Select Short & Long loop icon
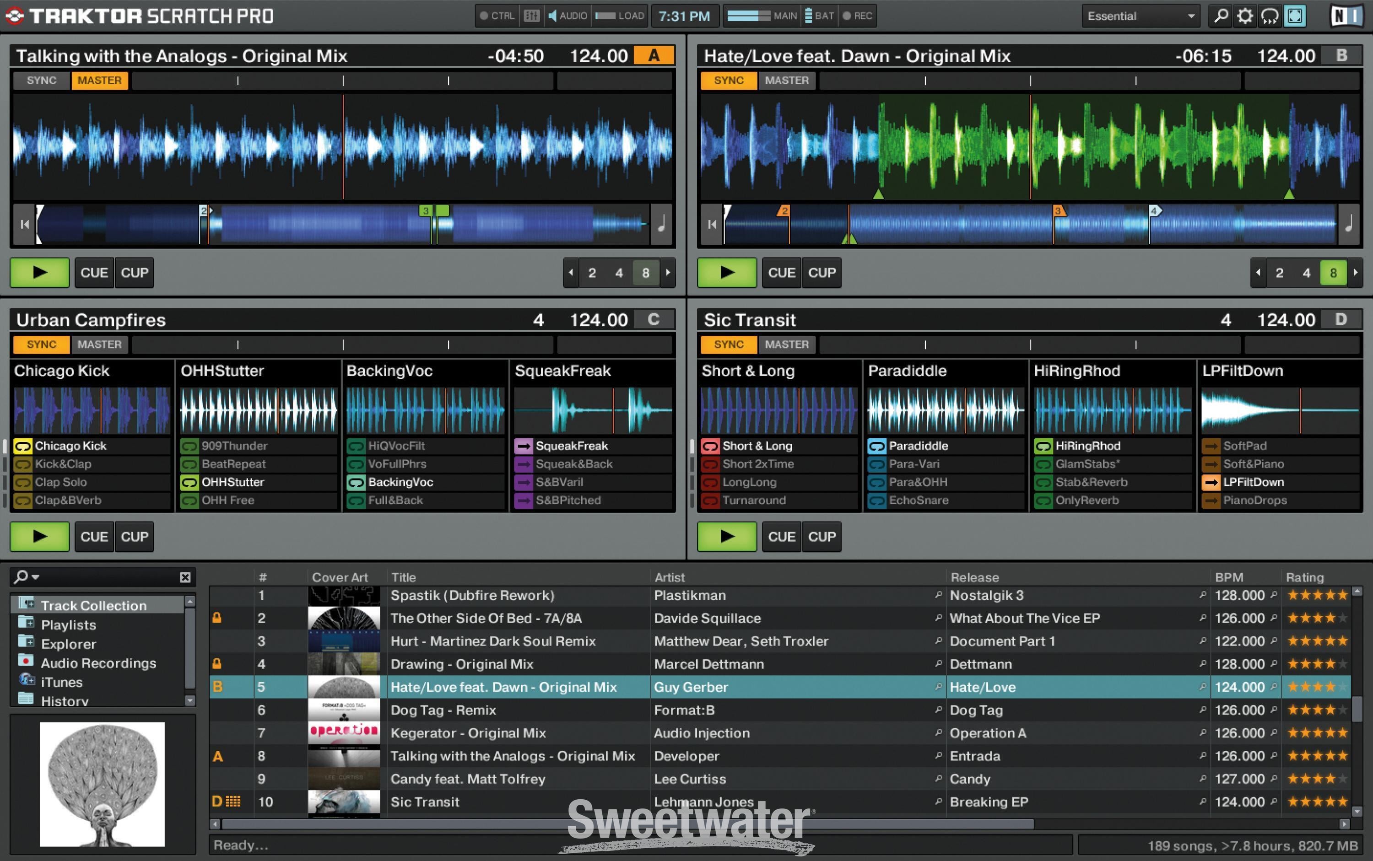Image resolution: width=1373 pixels, height=861 pixels. [x=710, y=445]
